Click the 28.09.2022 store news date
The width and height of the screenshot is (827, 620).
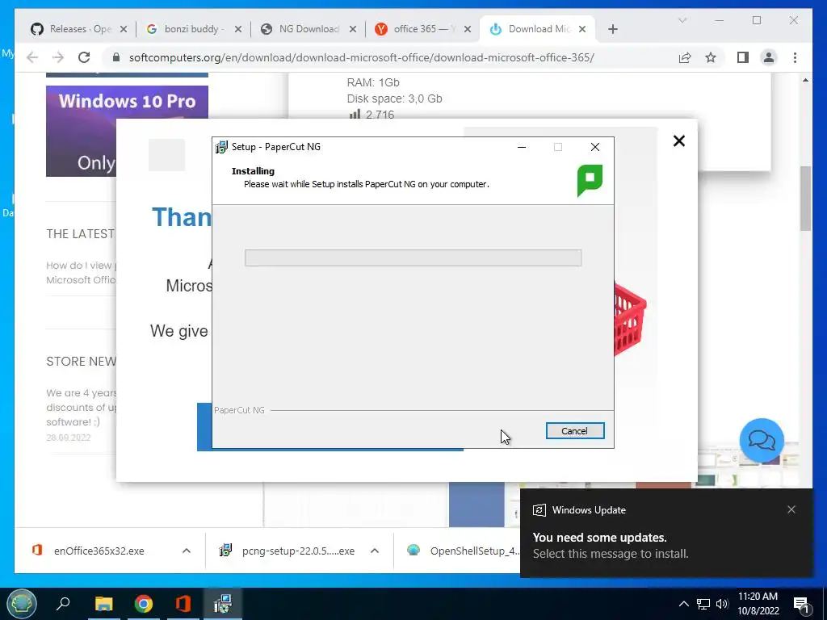pyautogui.click(x=69, y=438)
